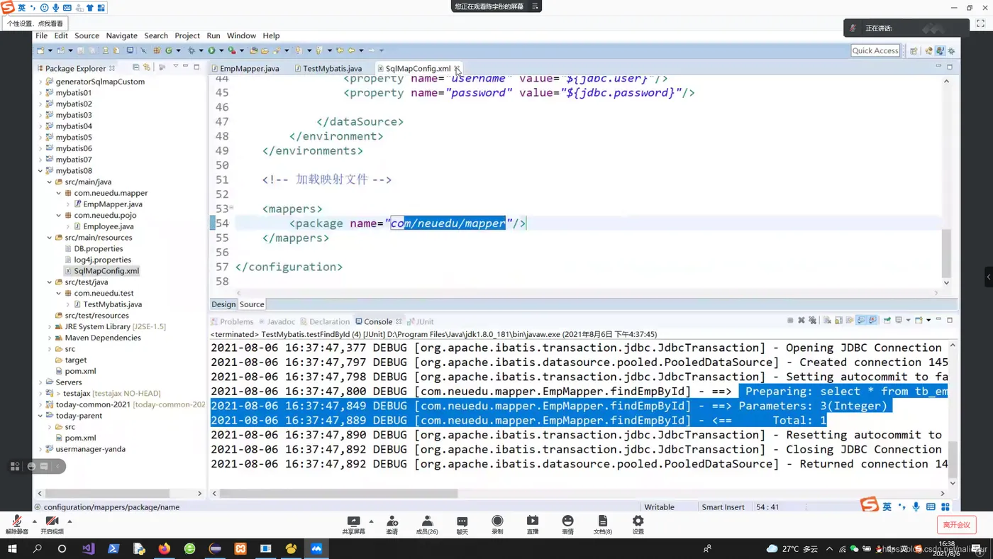
Task: Expand the generatorSqlmapCustom project
Action: pyautogui.click(x=40, y=82)
